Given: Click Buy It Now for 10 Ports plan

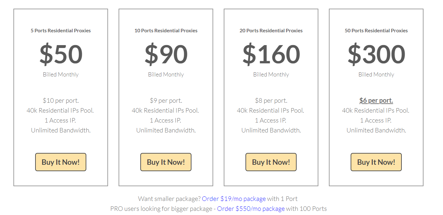Looking at the screenshot, I should tap(166, 162).
